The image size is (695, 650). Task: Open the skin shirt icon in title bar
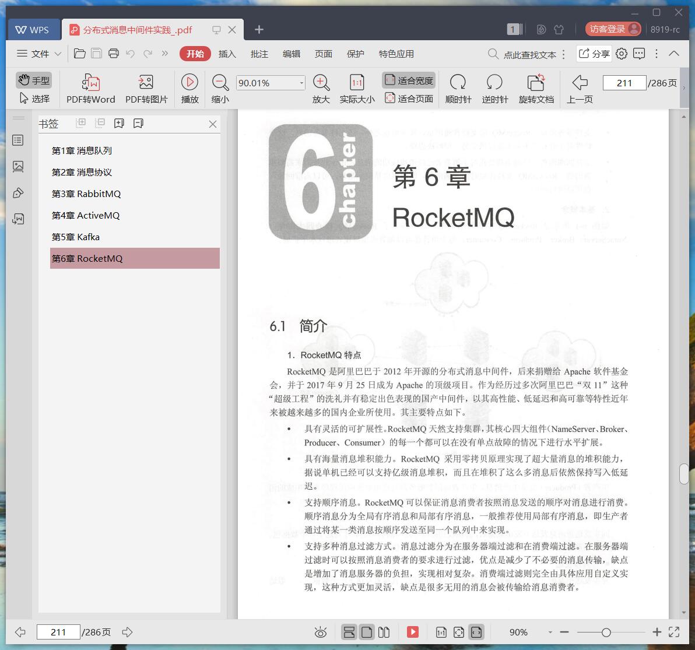[559, 29]
